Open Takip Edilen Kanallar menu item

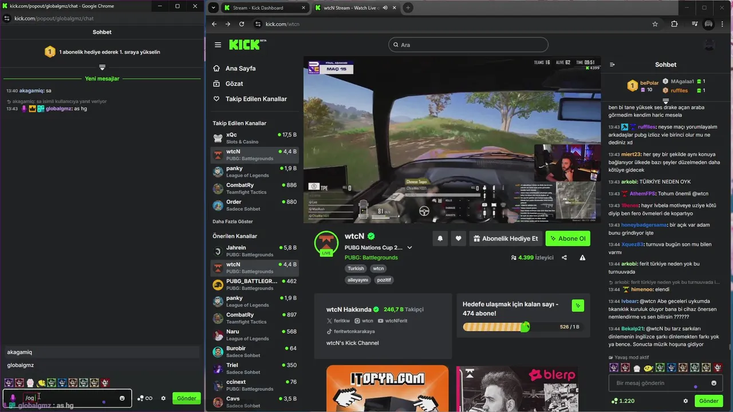tap(255, 99)
